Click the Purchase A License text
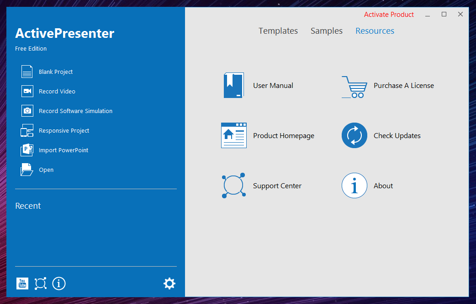 (404, 86)
